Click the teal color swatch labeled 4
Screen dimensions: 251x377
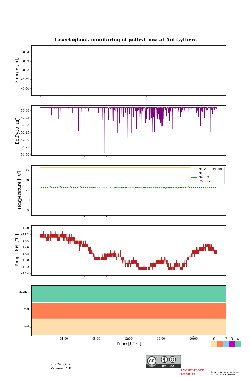pyautogui.click(x=238, y=344)
